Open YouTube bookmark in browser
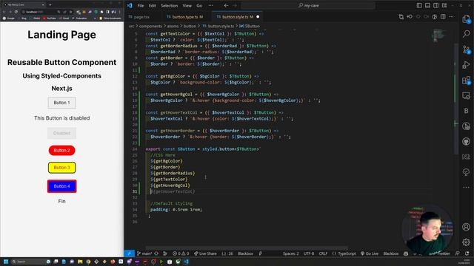474x266 pixels. (x=50, y=18)
